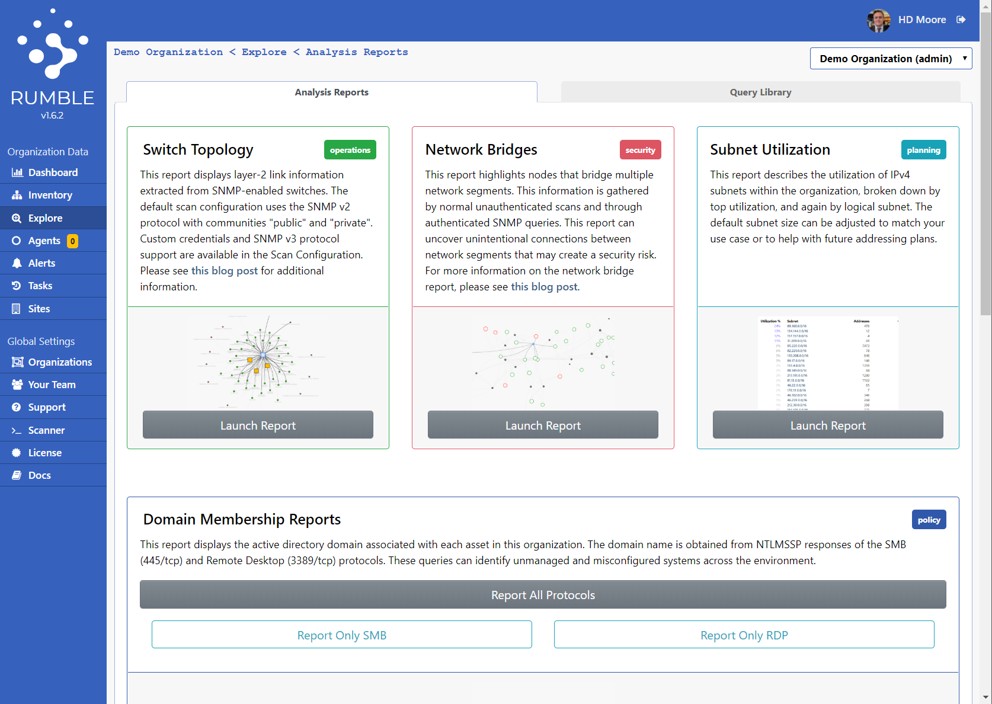Switch to the Query Library tab
Image resolution: width=992 pixels, height=704 pixels.
coord(760,92)
